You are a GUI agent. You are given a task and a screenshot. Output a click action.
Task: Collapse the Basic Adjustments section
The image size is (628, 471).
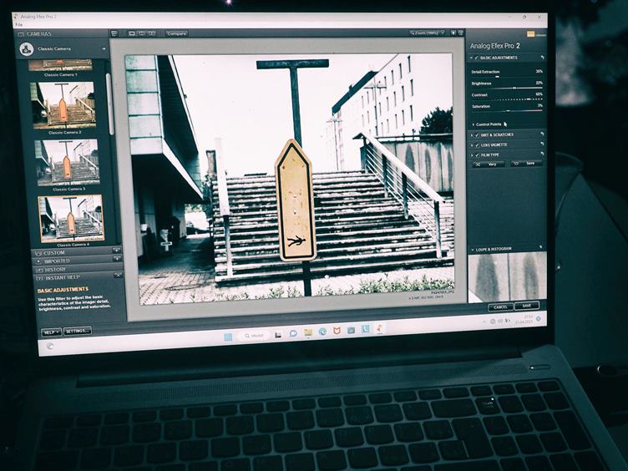(471, 58)
